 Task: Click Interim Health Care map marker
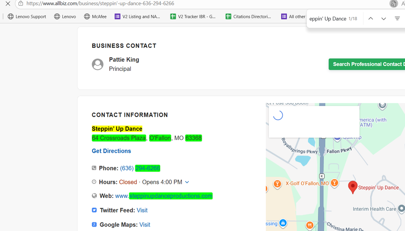[401, 208]
